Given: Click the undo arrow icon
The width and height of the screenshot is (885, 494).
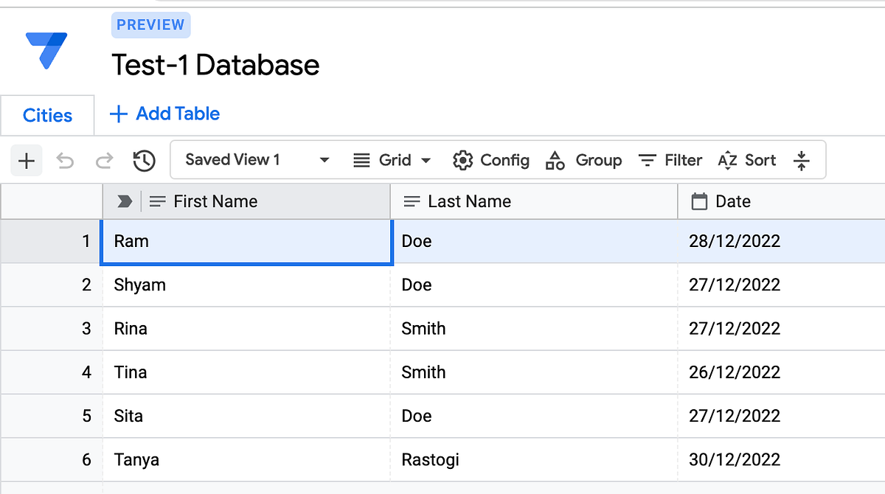Looking at the screenshot, I should 66,161.
